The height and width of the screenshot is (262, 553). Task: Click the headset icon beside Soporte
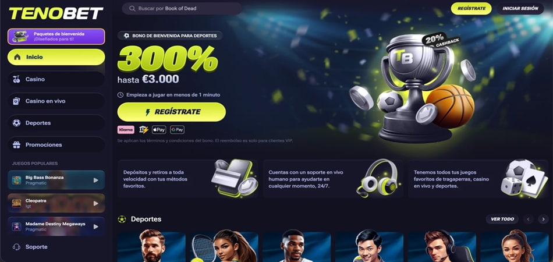click(16, 247)
